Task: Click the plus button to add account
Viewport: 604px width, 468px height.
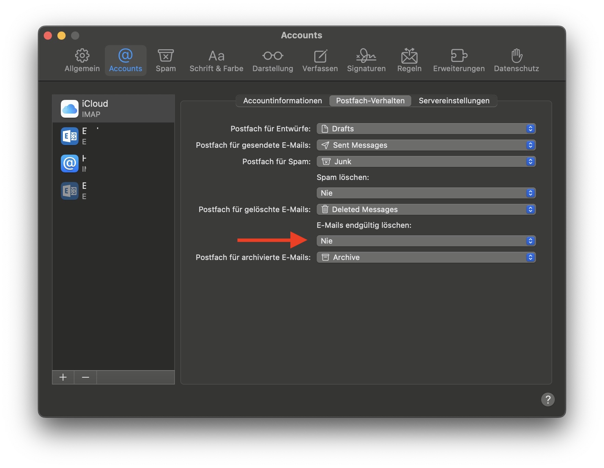Action: (63, 377)
